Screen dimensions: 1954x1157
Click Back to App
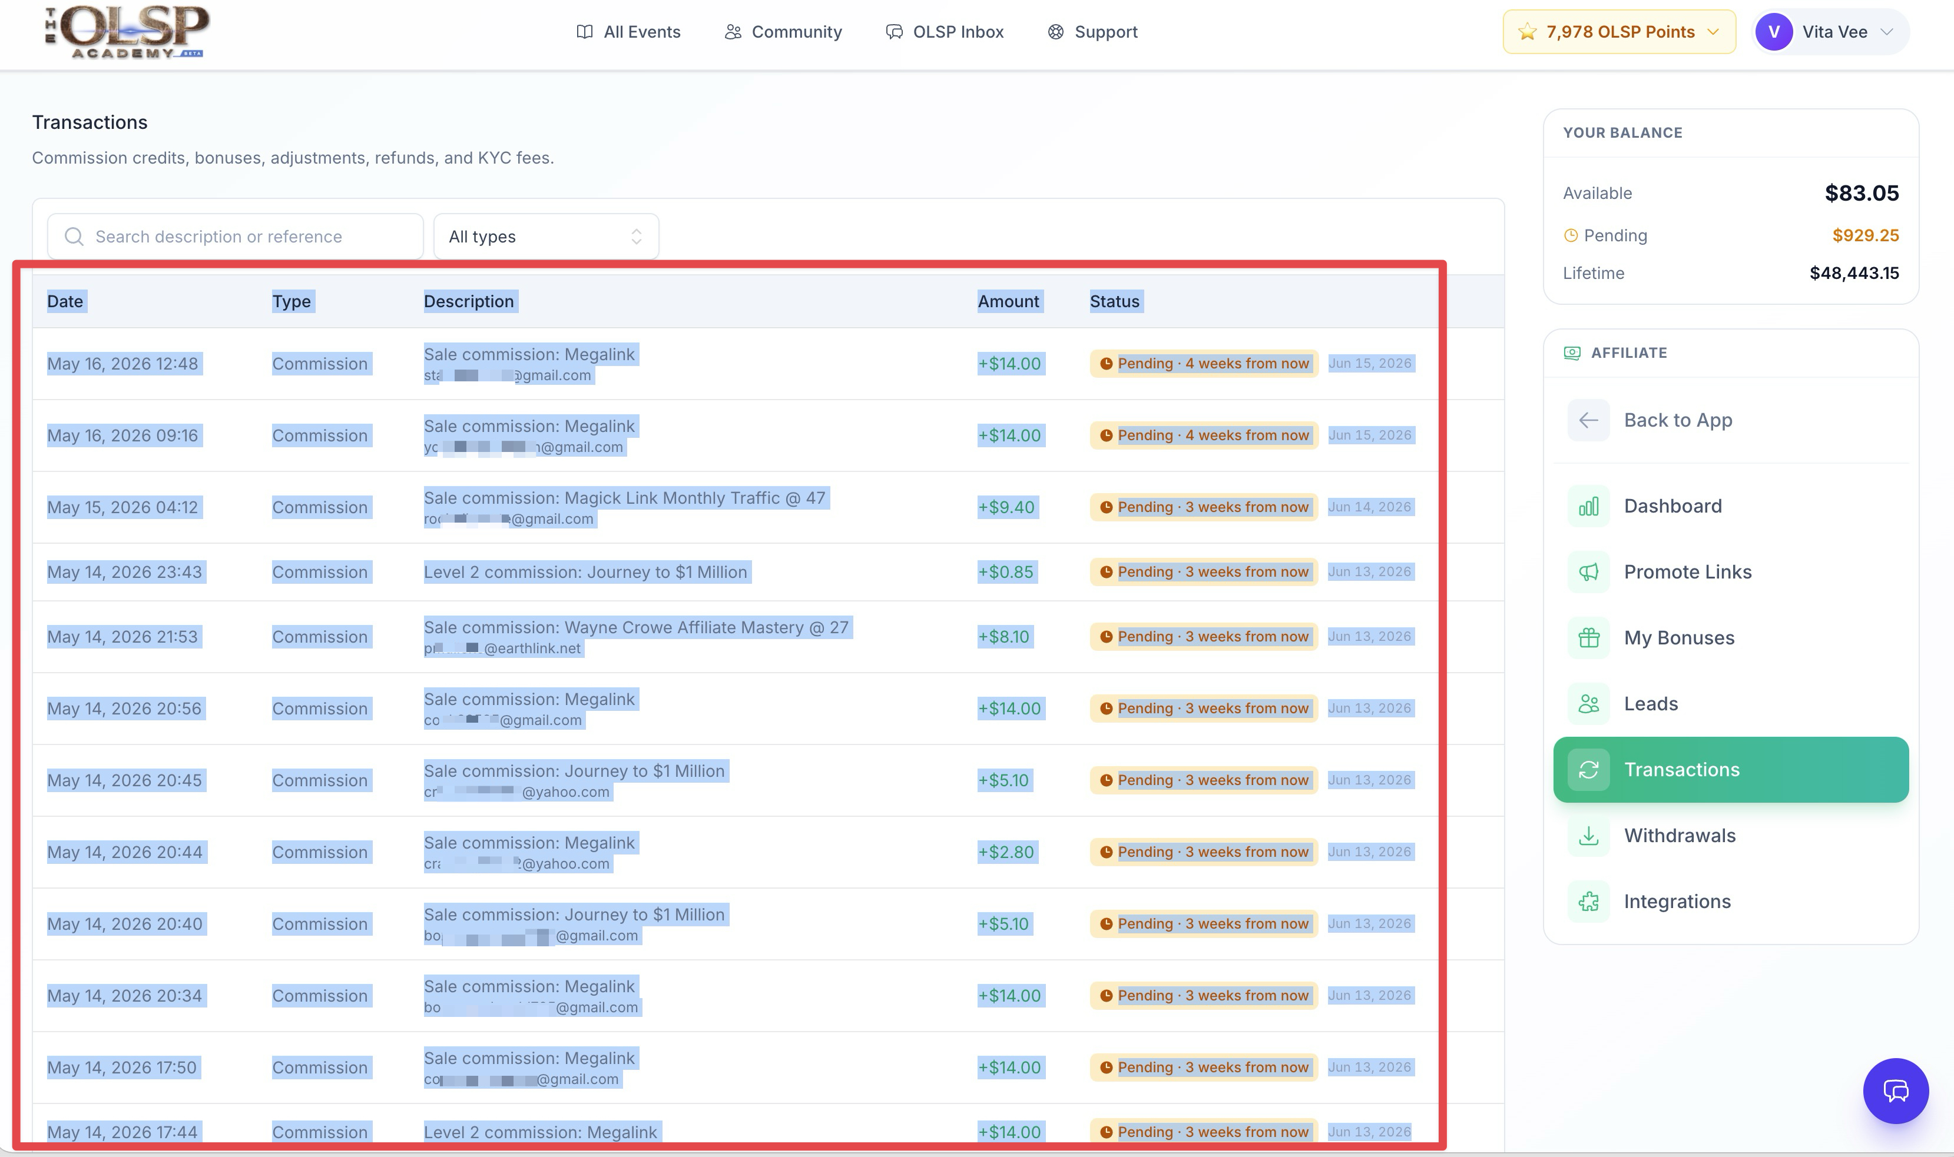(1730, 420)
